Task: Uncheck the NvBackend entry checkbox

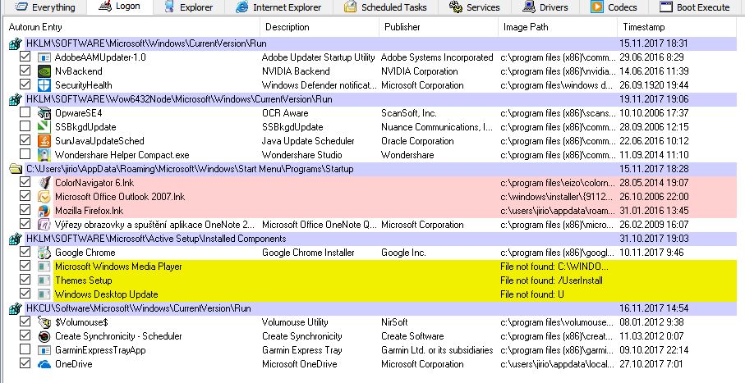Action: coord(25,71)
